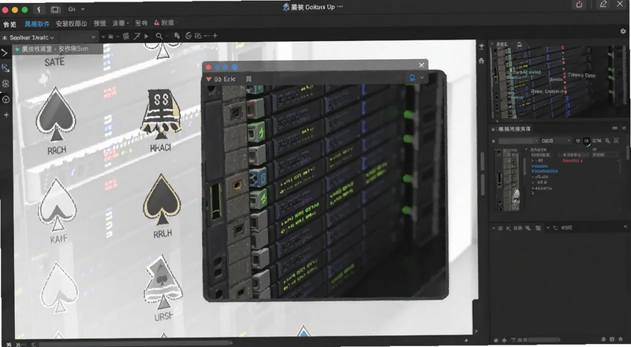Click the pin star icon beside canvas

(481, 47)
